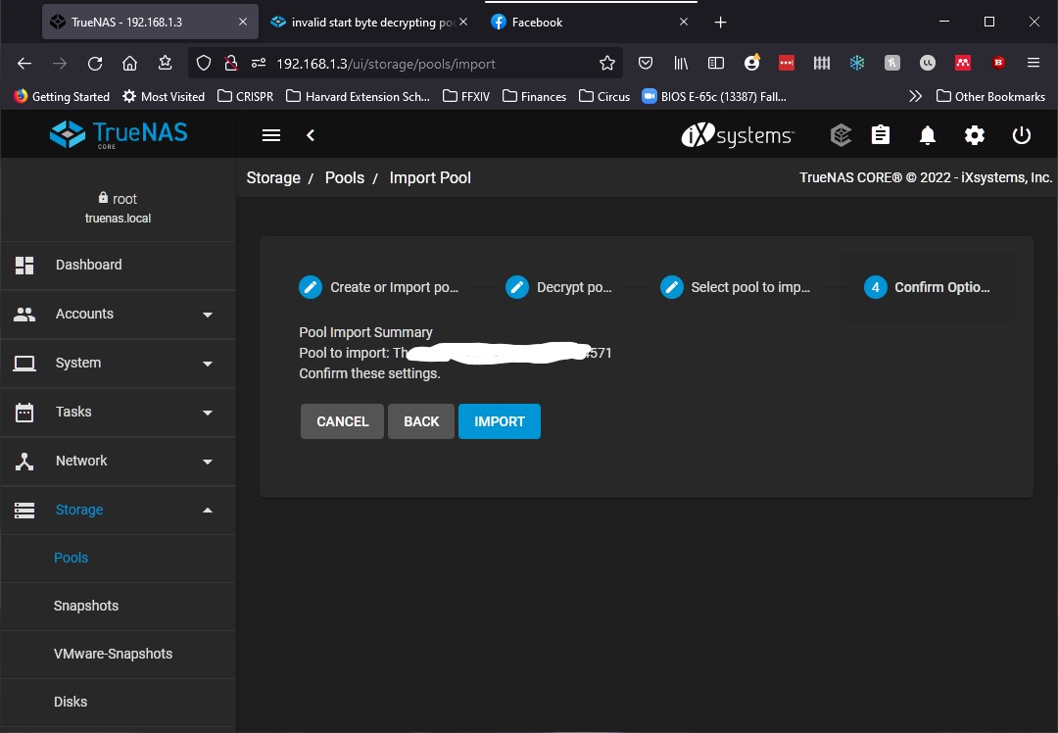1058x733 pixels.
Task: Open the alerts bell icon
Action: (x=928, y=135)
